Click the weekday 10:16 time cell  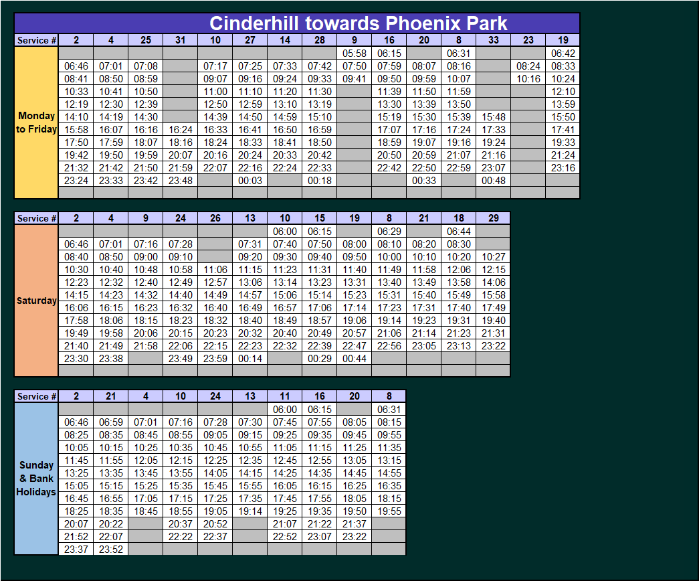528,79
